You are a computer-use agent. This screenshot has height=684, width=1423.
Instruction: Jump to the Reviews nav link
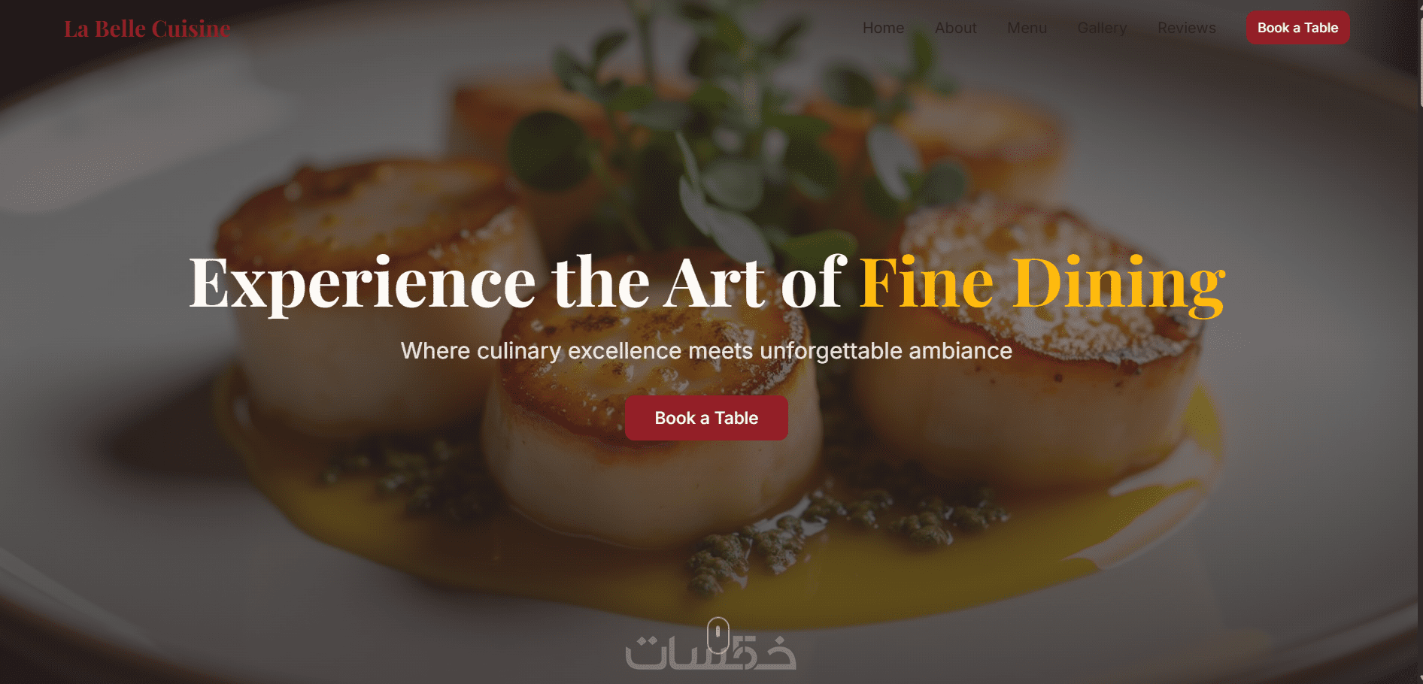click(x=1186, y=28)
